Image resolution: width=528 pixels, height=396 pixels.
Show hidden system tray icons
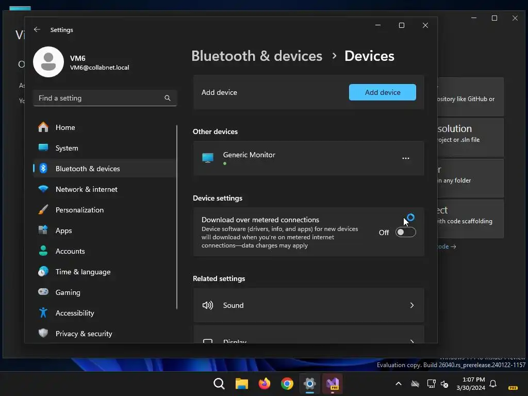[x=399, y=384]
